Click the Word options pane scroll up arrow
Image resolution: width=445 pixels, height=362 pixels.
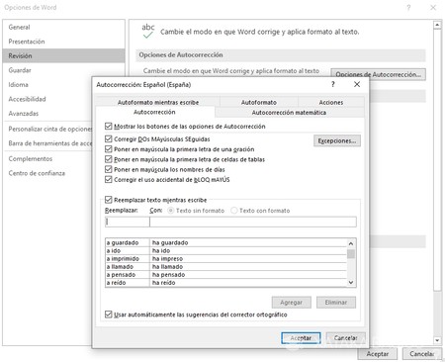[x=437, y=25]
